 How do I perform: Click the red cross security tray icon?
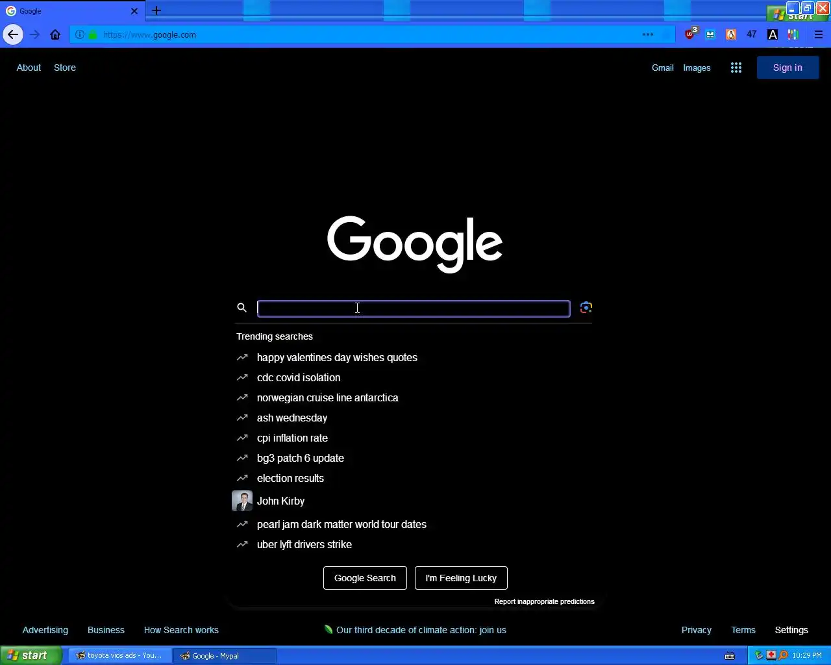click(771, 655)
